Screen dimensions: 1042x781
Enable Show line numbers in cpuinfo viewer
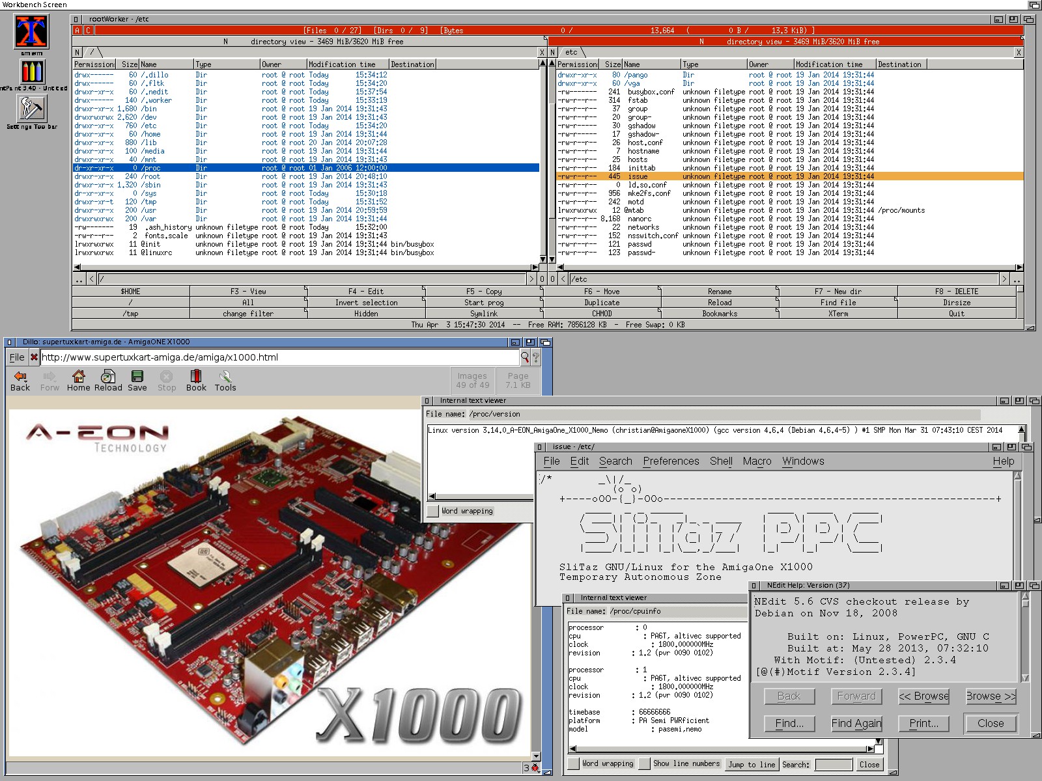[645, 763]
